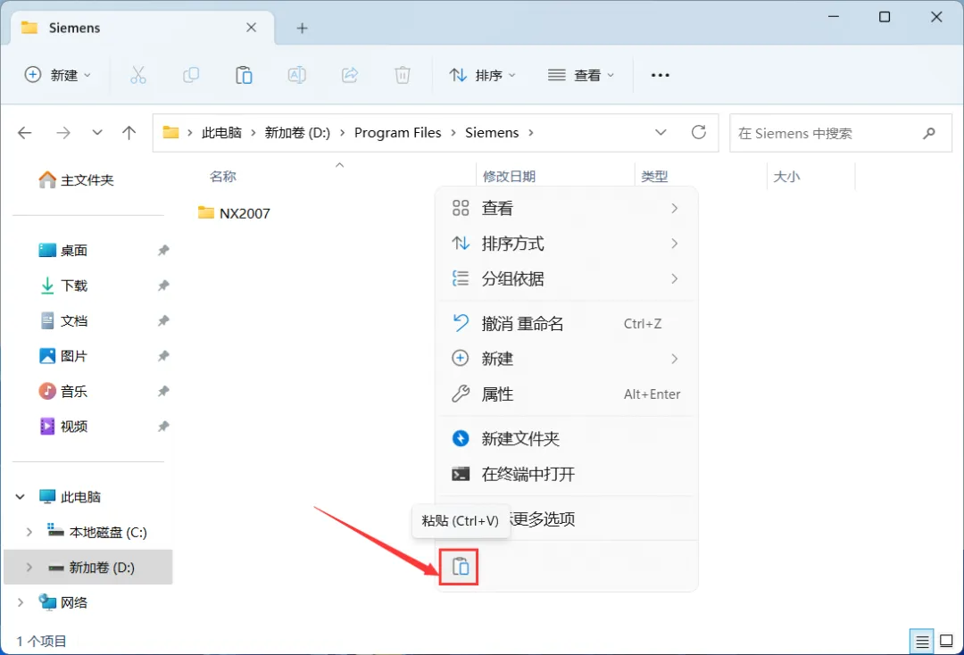
Task: Unpin 下载 using its pin icon
Action: coord(163,285)
